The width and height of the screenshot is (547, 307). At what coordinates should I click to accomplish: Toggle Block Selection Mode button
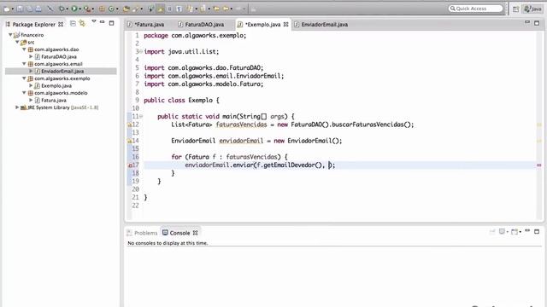[x=169, y=9]
